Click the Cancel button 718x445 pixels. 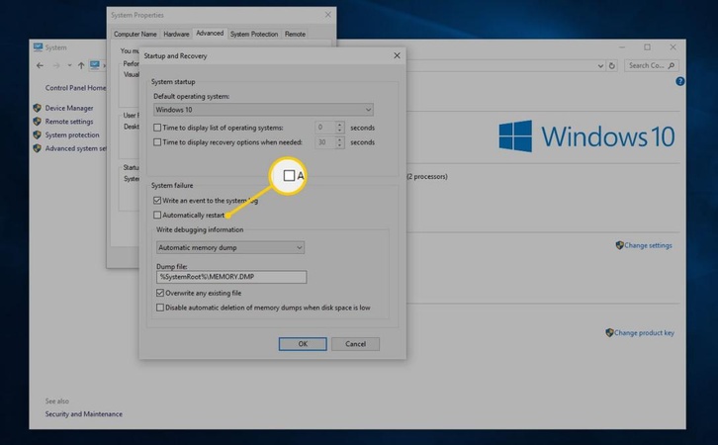coord(355,344)
